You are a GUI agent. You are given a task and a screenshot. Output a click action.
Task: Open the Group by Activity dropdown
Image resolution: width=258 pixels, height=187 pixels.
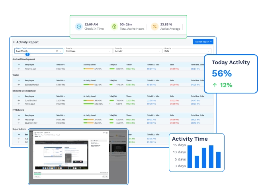pyautogui.click(x=159, y=51)
